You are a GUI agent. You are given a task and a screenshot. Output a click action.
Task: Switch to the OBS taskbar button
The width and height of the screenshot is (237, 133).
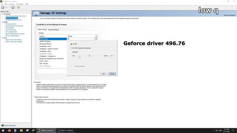[x=66, y=130]
